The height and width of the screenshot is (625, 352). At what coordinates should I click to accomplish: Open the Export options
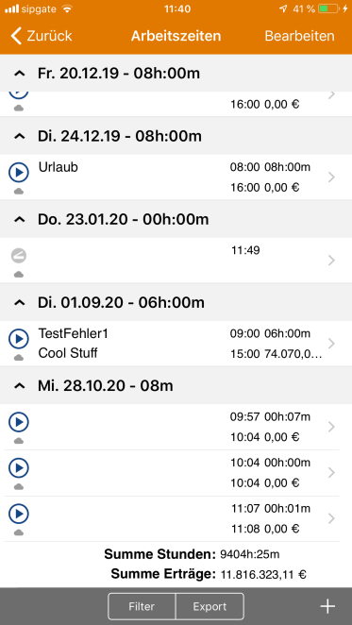click(210, 607)
